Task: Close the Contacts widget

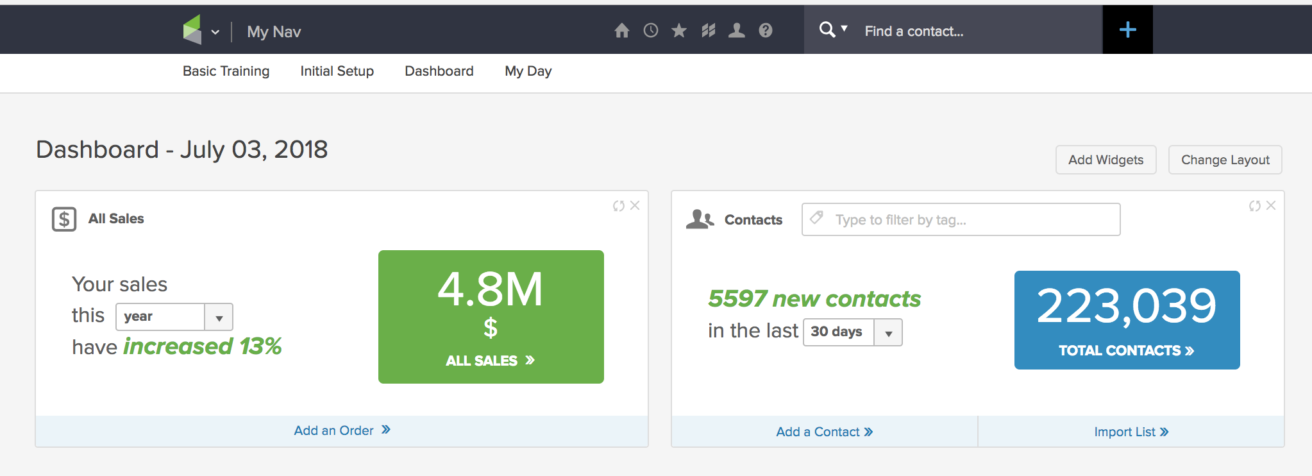Action: pos(1271,205)
